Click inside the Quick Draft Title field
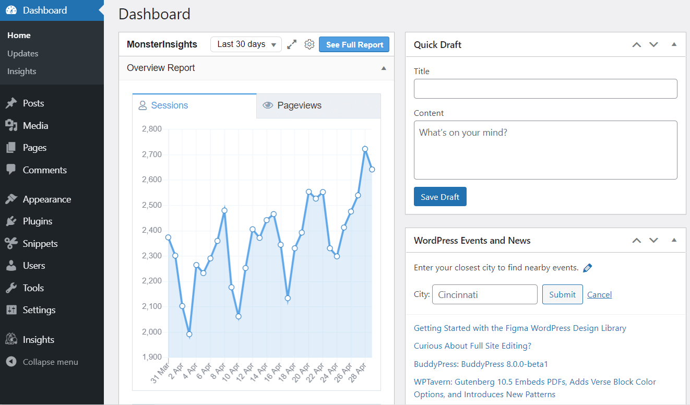Screen dimensions: 690x405 click(545, 88)
